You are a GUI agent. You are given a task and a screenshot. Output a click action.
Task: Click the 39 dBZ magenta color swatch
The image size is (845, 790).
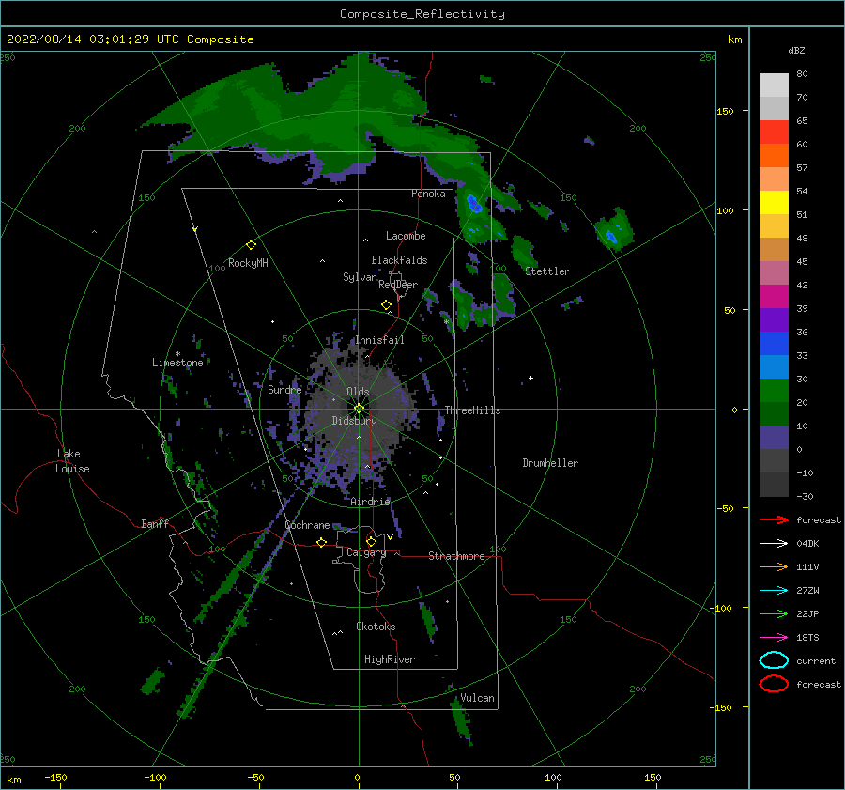774,297
